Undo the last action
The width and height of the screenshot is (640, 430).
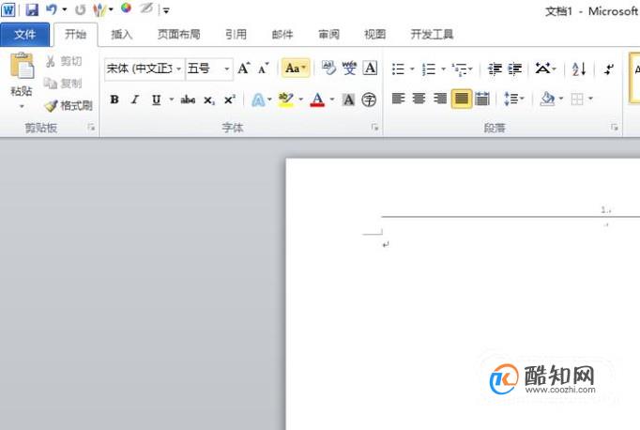(x=52, y=9)
